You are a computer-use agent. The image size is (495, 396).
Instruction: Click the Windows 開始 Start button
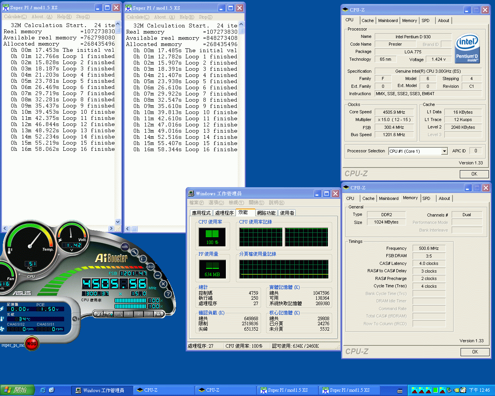[x=15, y=389]
